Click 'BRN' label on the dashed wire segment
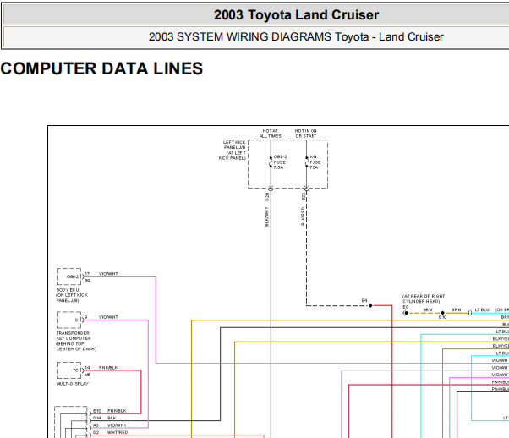Image resolution: width=509 pixels, height=438 pixels. 428,309
